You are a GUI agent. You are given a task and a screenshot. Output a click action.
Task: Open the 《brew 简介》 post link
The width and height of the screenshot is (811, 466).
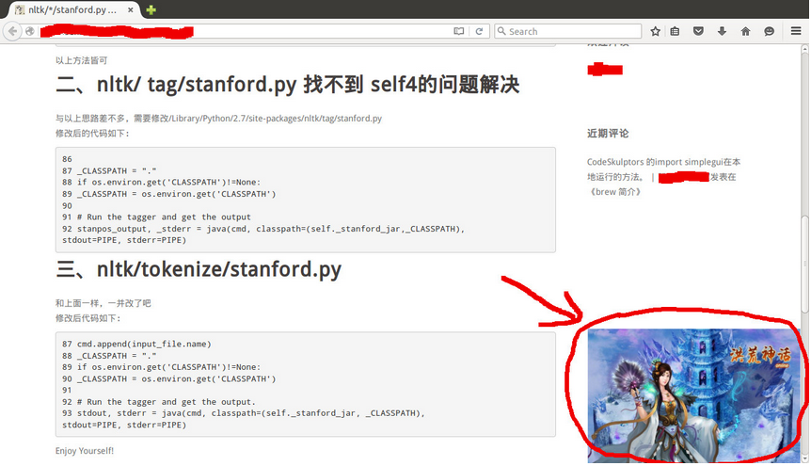click(614, 191)
